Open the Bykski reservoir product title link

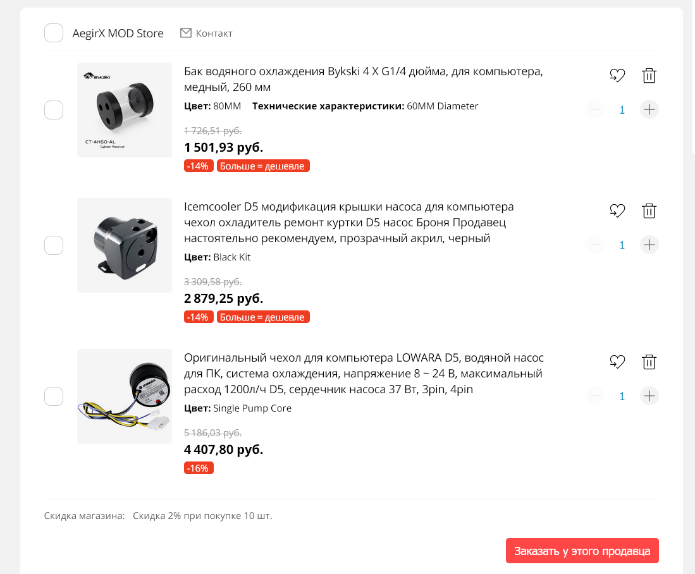[364, 79]
